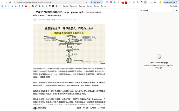Click the purple flask extension icon
Screen dimensions: 179x111
[137, 2]
